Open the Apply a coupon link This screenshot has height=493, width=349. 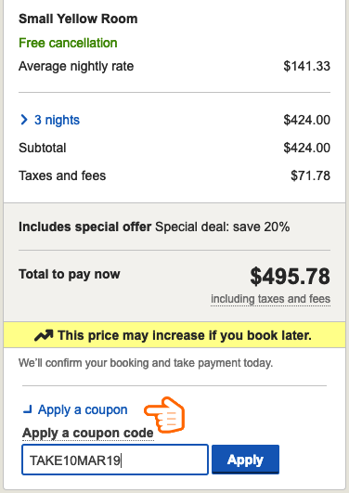83,409
